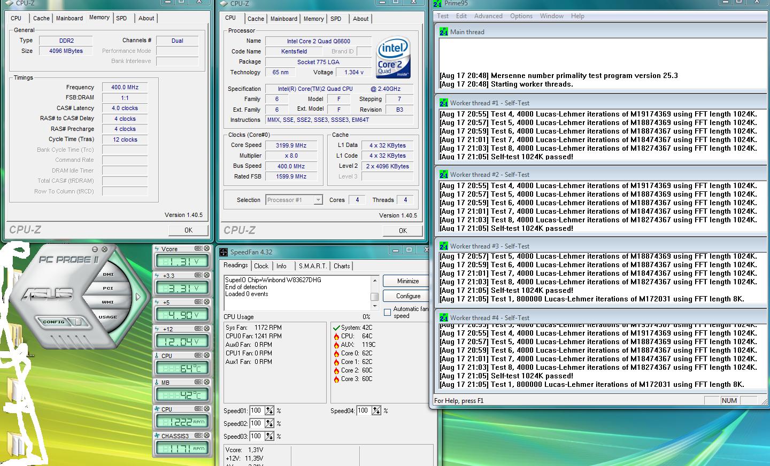The image size is (770, 466).
Task: Switch to SPD tab in memory CPU-Z window
Action: (122, 18)
